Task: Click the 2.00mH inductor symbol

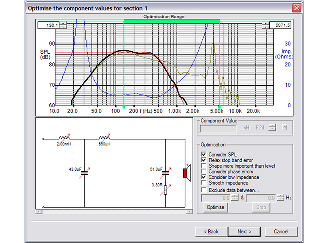Action: tap(64, 138)
